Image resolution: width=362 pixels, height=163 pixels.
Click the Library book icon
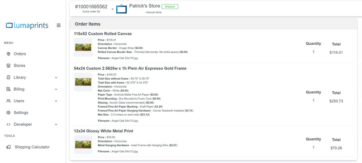(9, 77)
